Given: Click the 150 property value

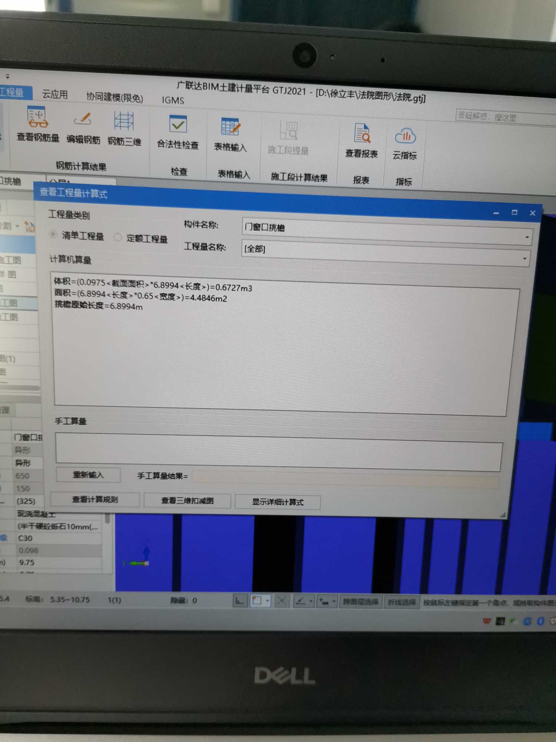Looking at the screenshot, I should point(23,489).
